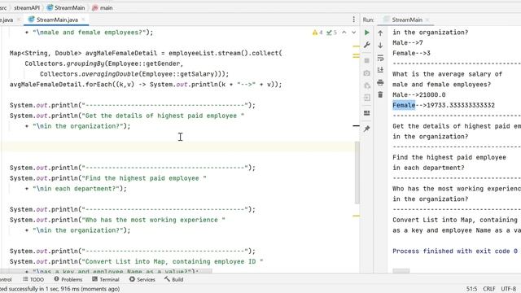Click the Exit icon in Run panel
The image size is (521, 293).
[x=367, y=98]
